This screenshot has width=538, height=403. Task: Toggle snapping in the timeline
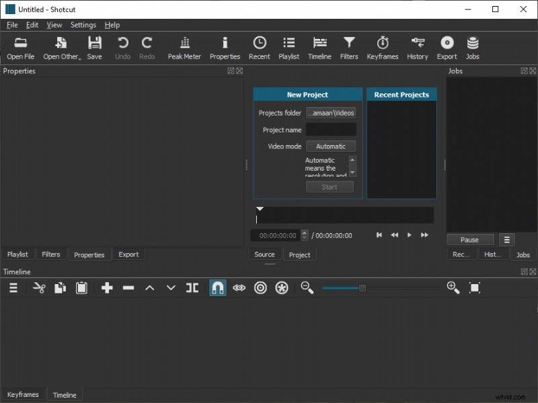coord(217,287)
